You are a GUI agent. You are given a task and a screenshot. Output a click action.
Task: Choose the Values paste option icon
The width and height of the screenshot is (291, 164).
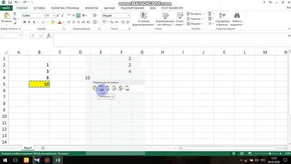pyautogui.click(x=101, y=88)
